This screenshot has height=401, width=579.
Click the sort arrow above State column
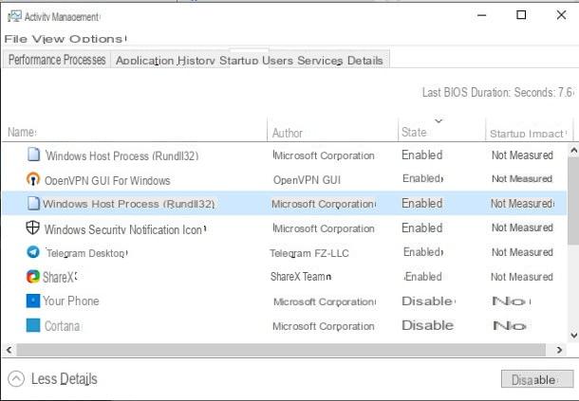[x=439, y=120]
